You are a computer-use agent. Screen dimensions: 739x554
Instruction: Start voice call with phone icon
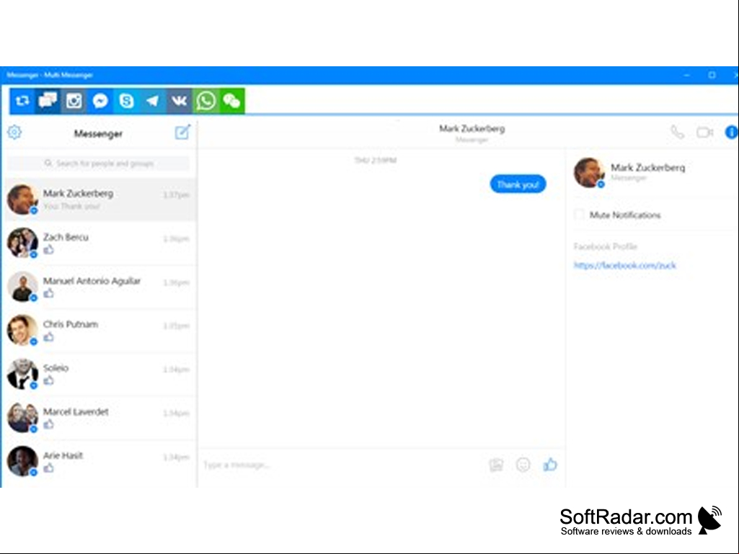click(677, 133)
